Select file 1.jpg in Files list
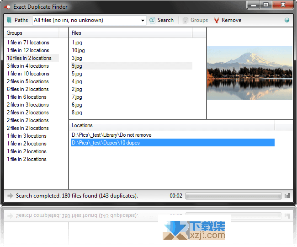This screenshot has width=297, height=247. click(x=77, y=43)
